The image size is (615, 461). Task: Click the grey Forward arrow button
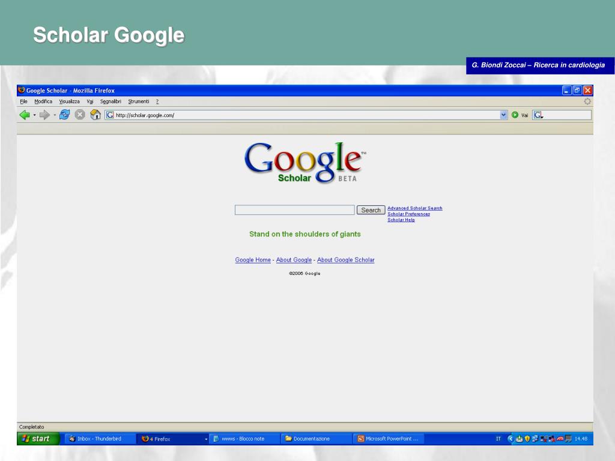pyautogui.click(x=44, y=115)
